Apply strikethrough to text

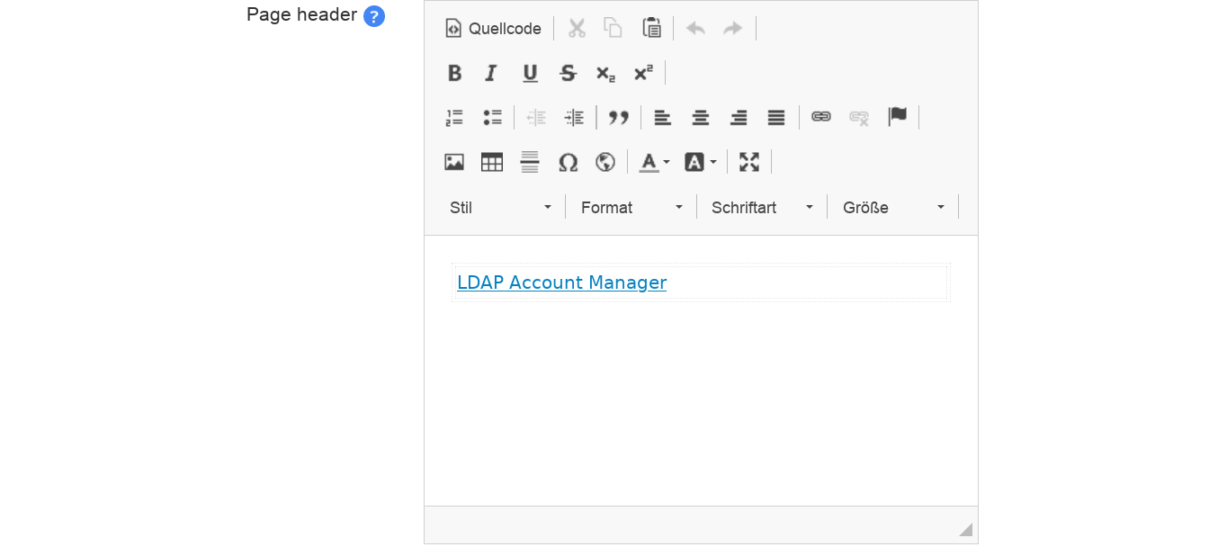[568, 73]
